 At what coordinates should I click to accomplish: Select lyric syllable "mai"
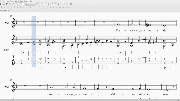click(165, 94)
